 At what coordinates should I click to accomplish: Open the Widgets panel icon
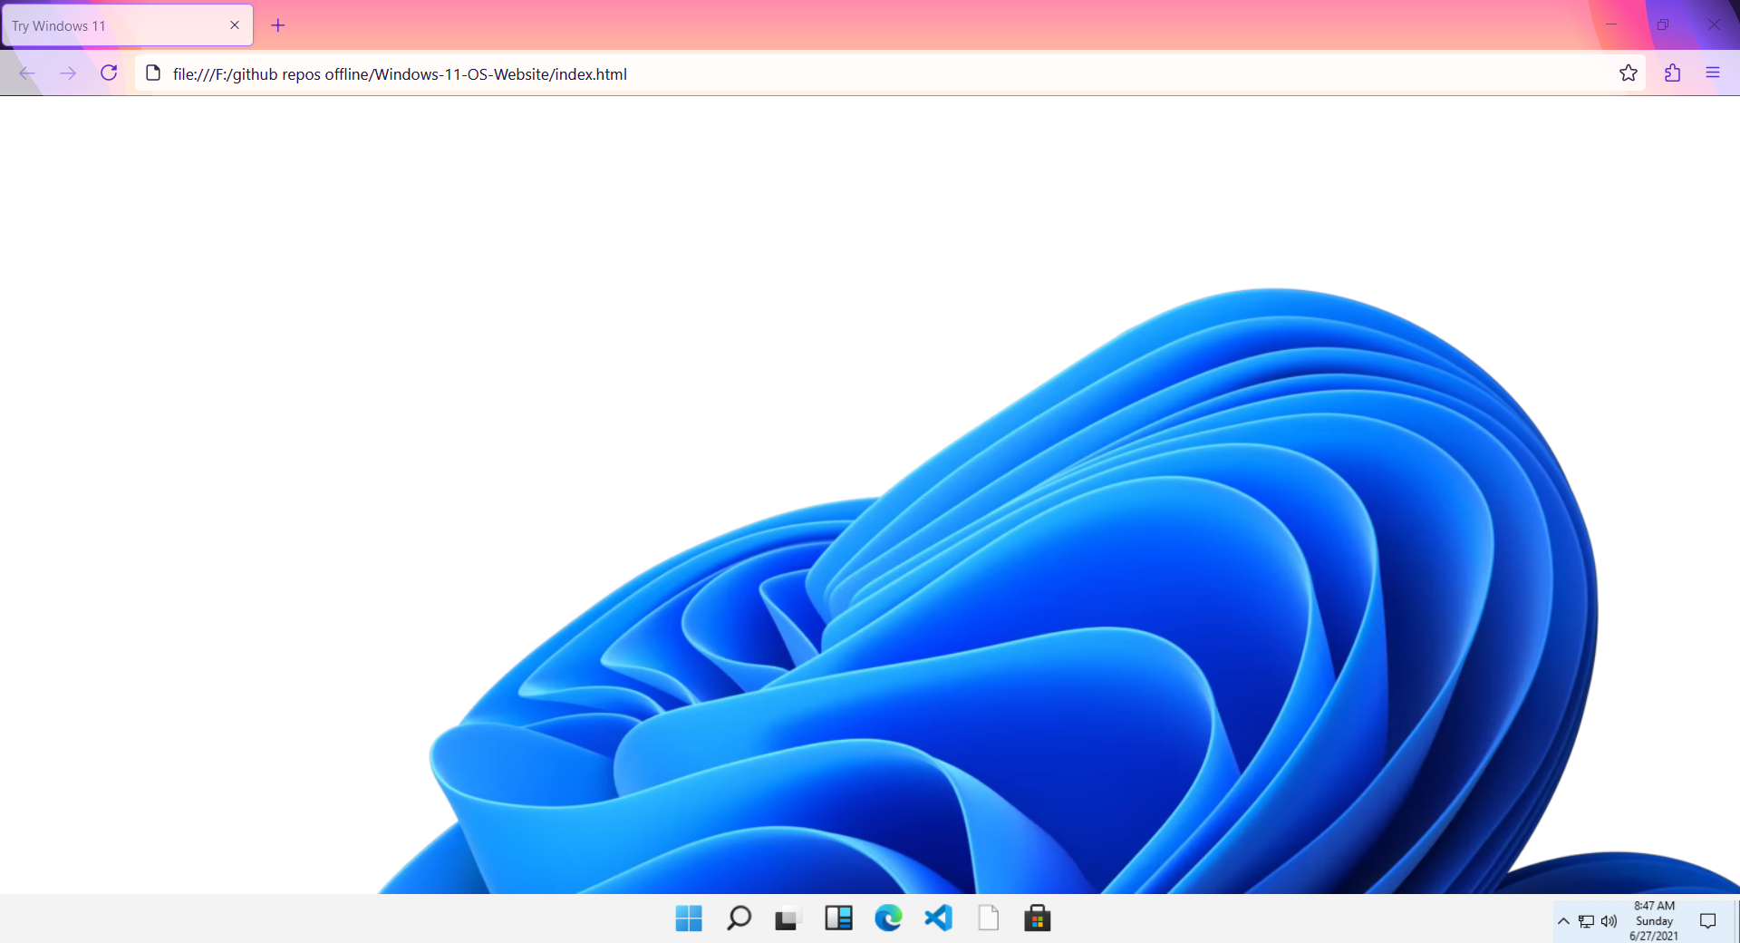point(838,919)
